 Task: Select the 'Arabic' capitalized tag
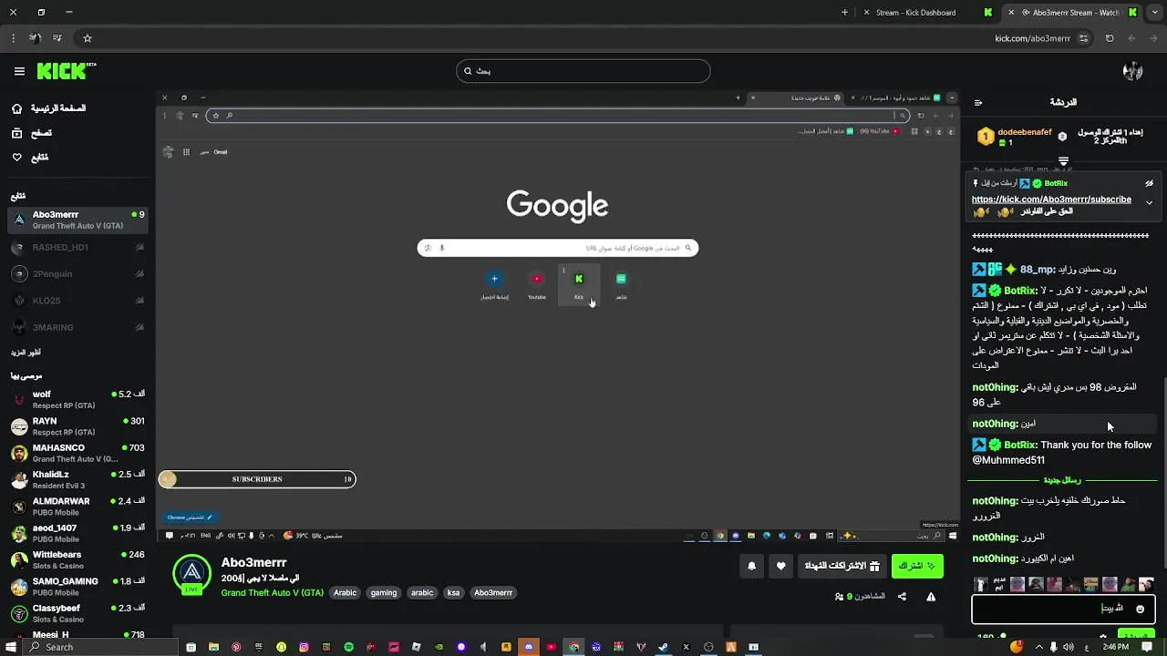[x=345, y=592]
